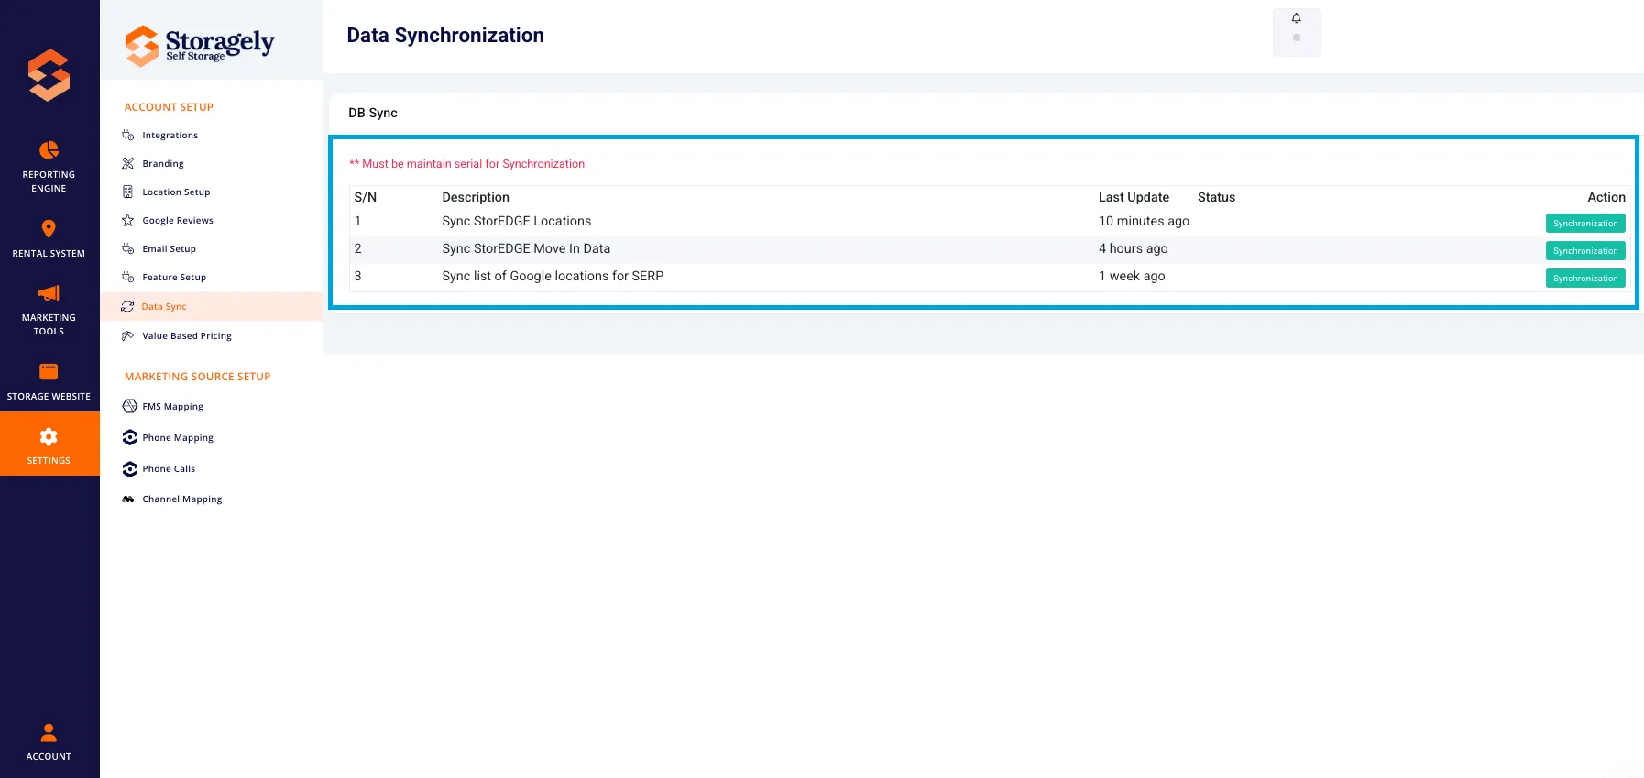Open the Account person icon

click(x=49, y=732)
